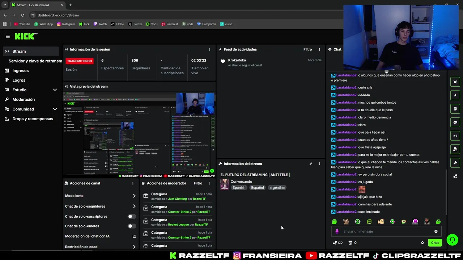The image size is (463, 260).
Task: Open options menu for Información de la sesión
Action: (x=210, y=49)
